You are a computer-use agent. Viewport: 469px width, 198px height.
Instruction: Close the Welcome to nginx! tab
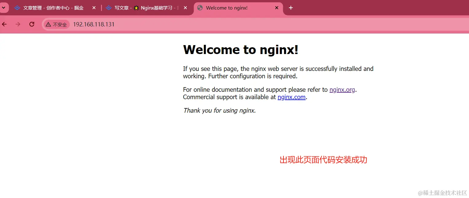[x=277, y=8]
